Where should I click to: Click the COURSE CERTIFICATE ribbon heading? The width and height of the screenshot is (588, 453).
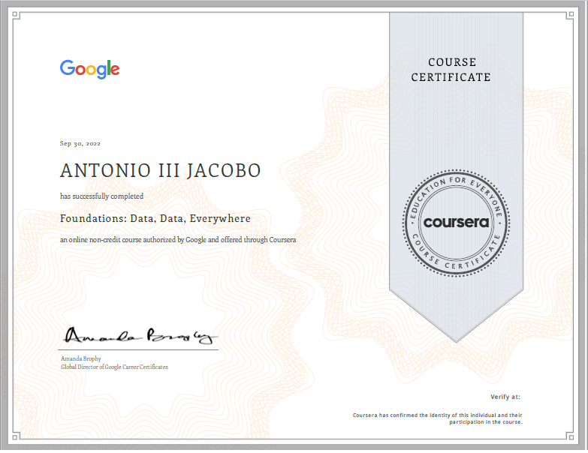(x=451, y=70)
